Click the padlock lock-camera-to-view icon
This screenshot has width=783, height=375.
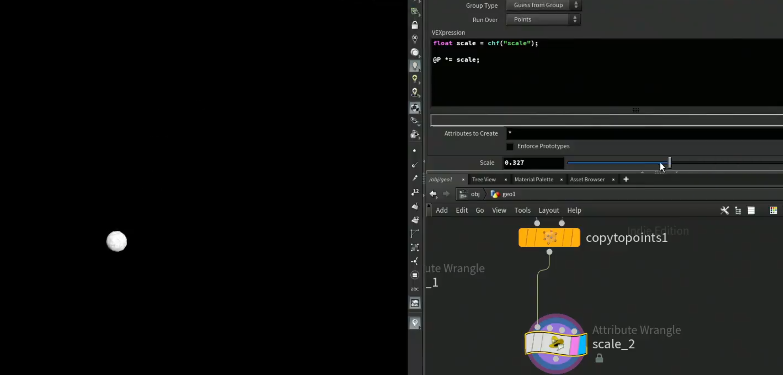click(x=415, y=25)
